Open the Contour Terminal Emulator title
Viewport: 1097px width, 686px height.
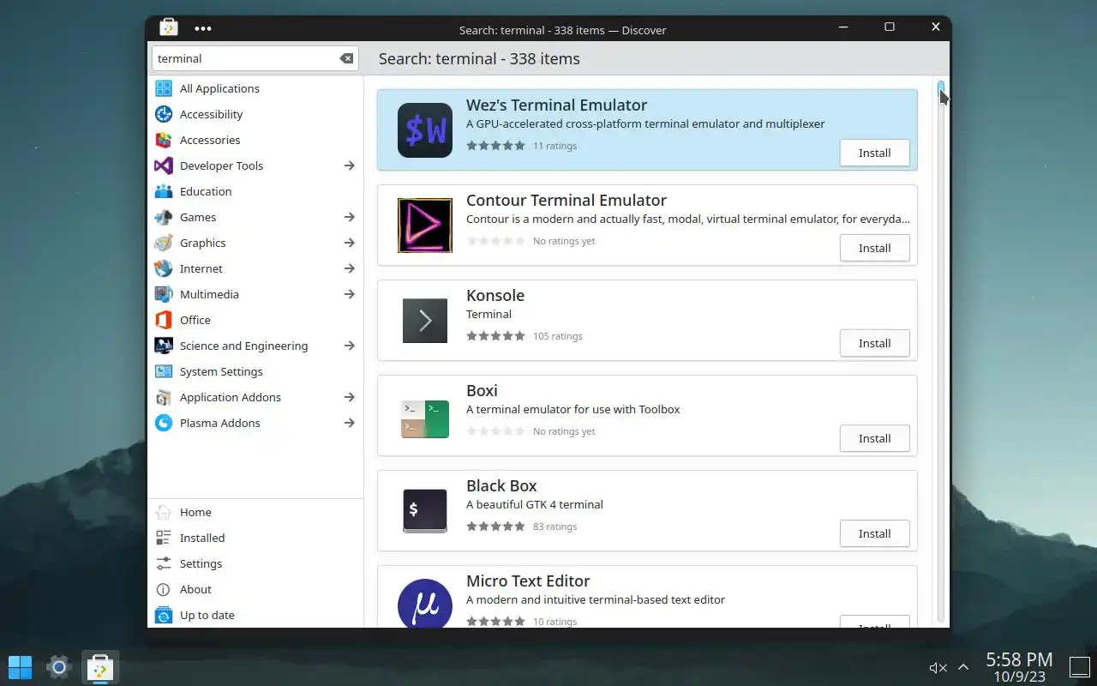click(x=566, y=200)
